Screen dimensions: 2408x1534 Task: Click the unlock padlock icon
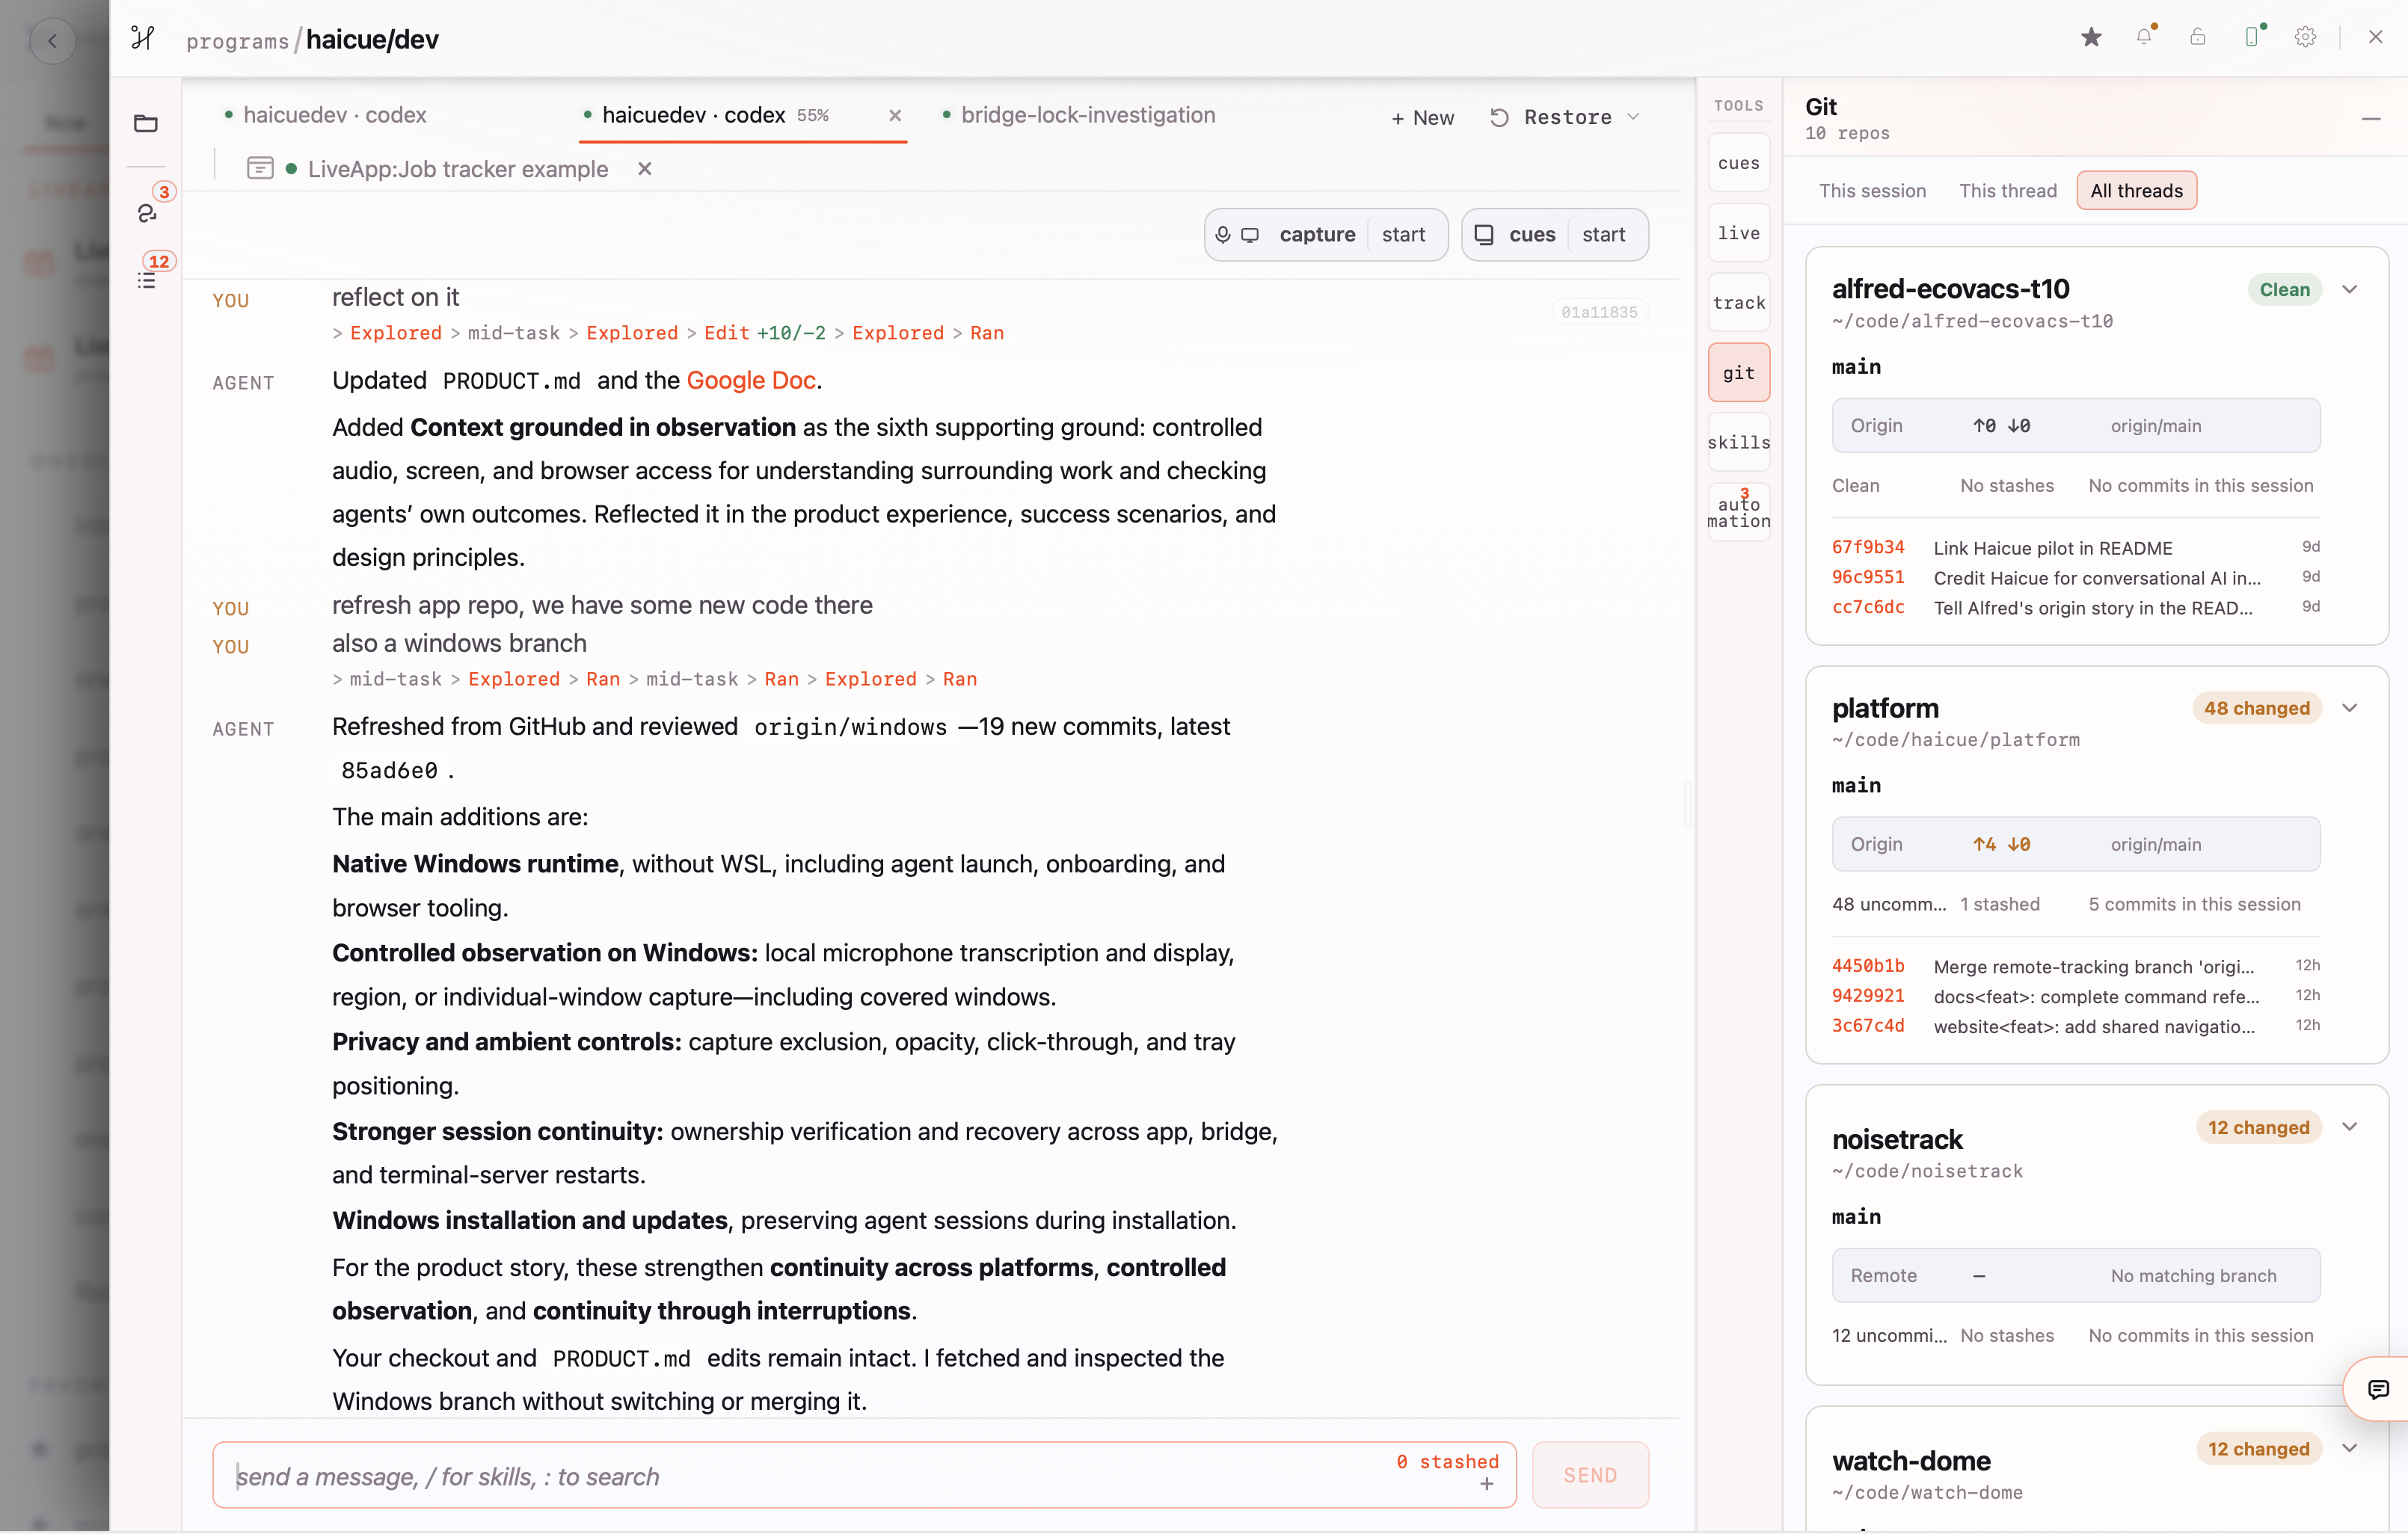click(2197, 37)
